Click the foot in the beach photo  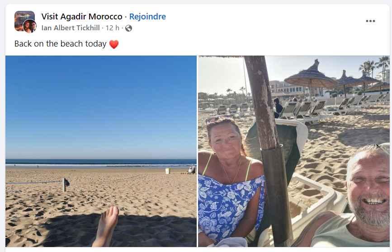107,226
